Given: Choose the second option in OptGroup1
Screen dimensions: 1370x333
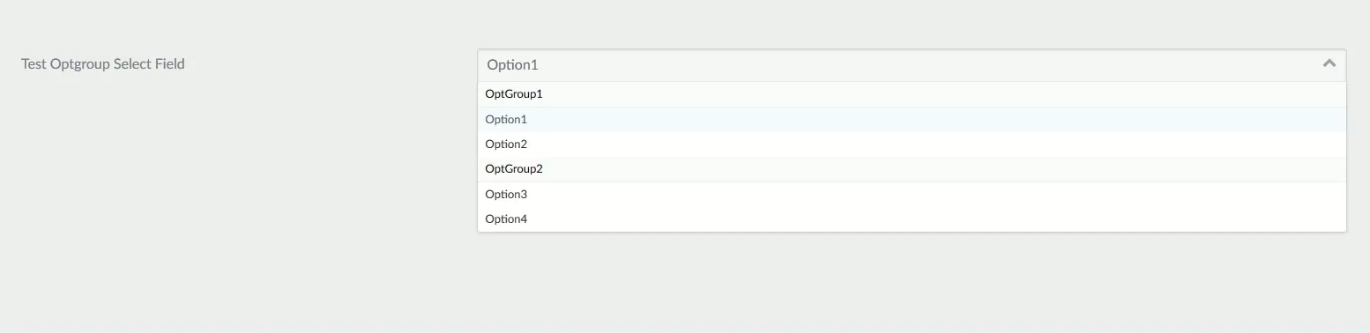Looking at the screenshot, I should pyautogui.click(x=912, y=144).
